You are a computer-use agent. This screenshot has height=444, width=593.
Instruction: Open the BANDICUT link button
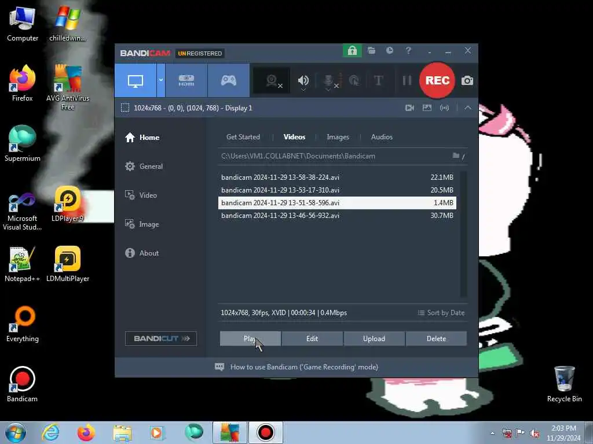click(x=161, y=338)
